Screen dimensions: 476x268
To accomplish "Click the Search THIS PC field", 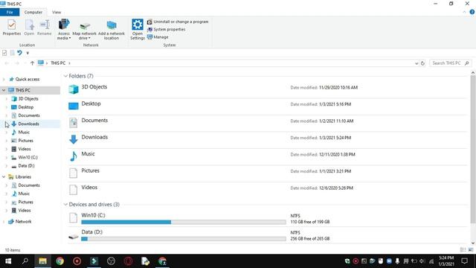I will coord(451,63).
